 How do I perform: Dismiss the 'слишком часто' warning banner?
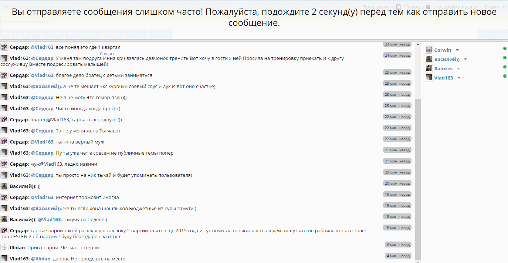[254, 17]
